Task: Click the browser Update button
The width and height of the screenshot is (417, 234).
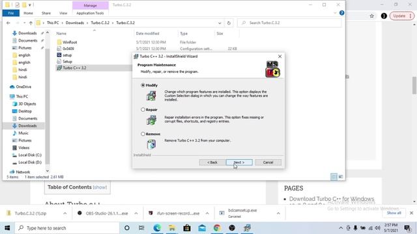Action: point(402,16)
